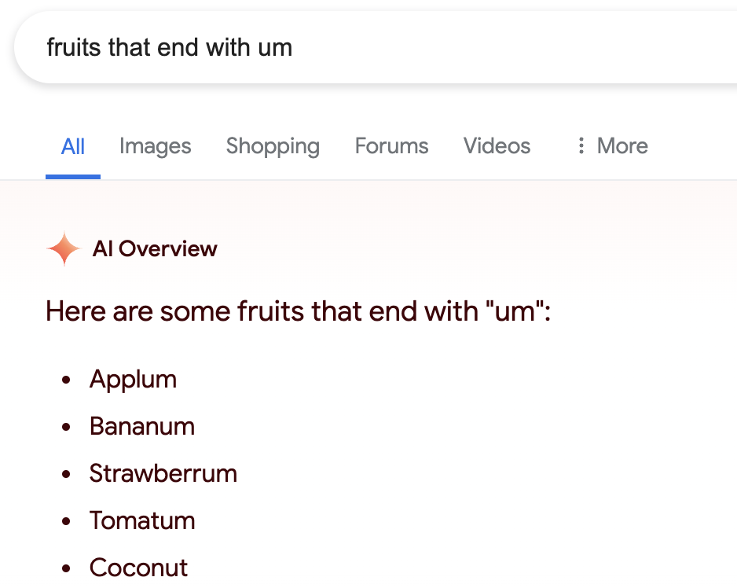Click the Shopping search category

coord(273,146)
